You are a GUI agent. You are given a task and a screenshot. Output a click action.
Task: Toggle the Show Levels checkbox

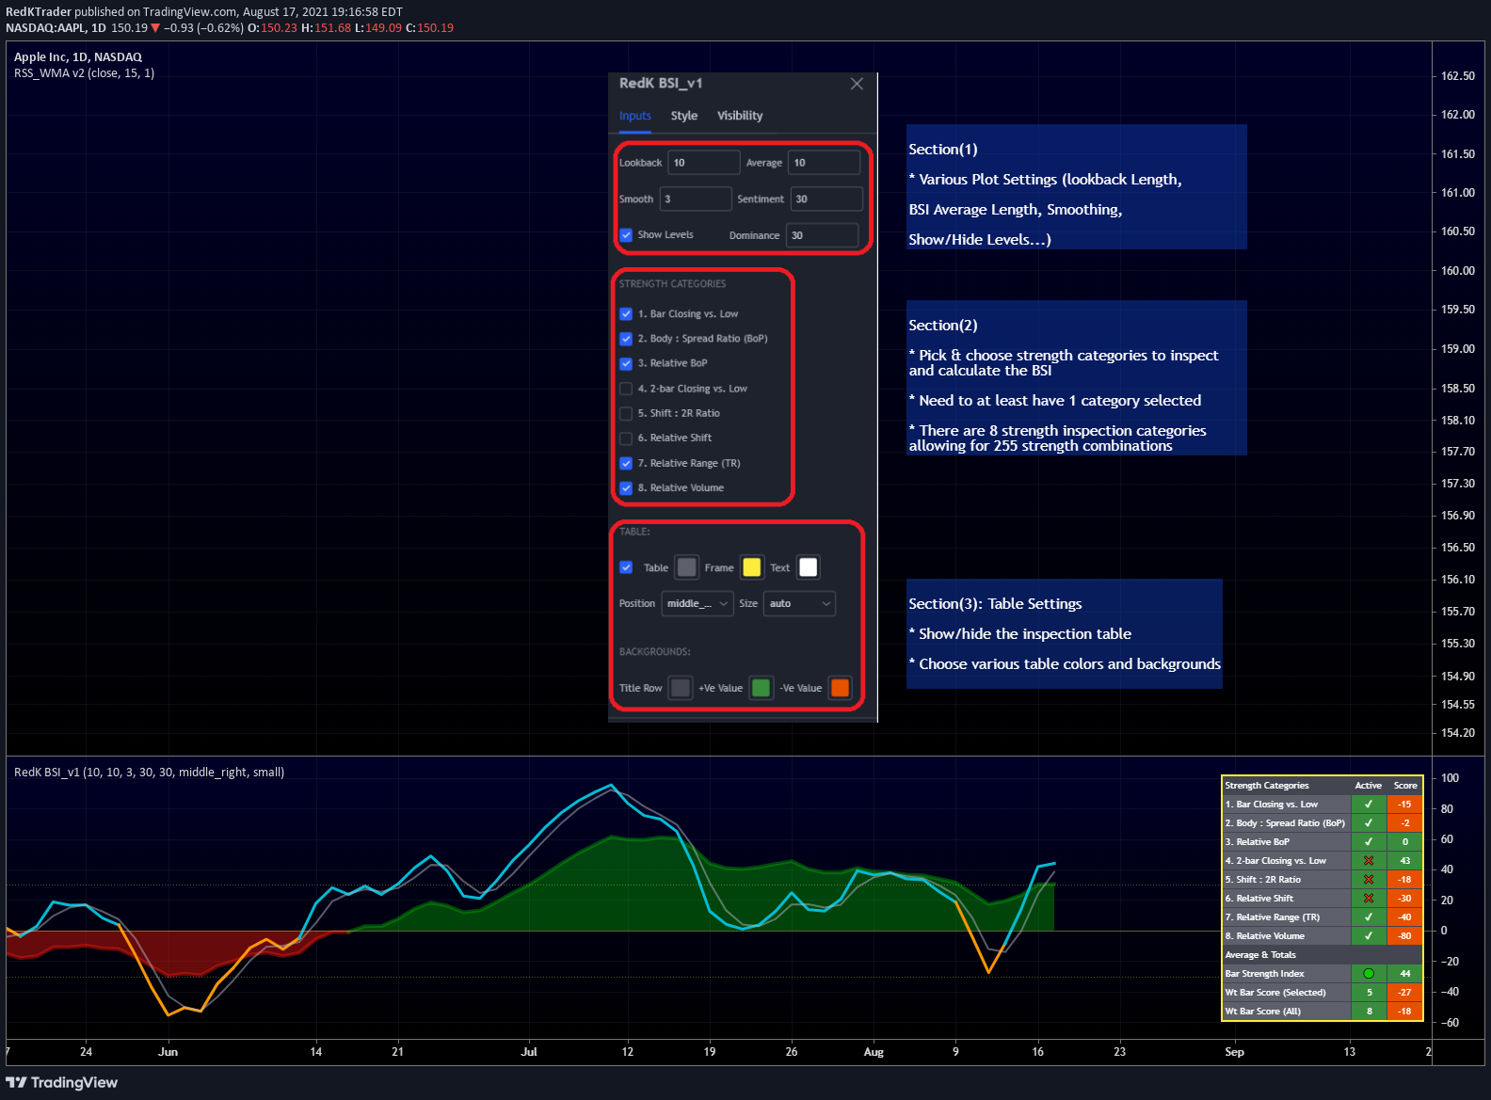pos(626,235)
